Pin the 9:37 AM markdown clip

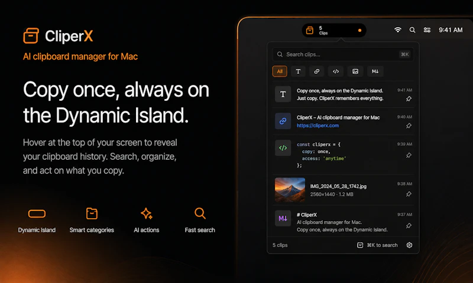click(409, 226)
